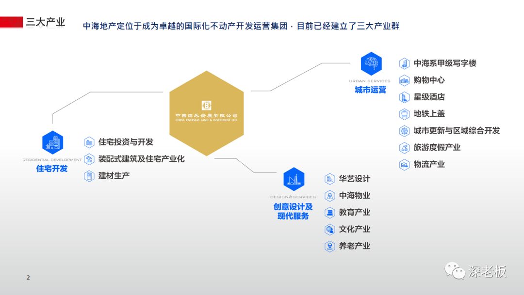Image resolution: width=524 pixels, height=295 pixels.
Task: Select the 建材生产 icon
Action: tap(89, 176)
